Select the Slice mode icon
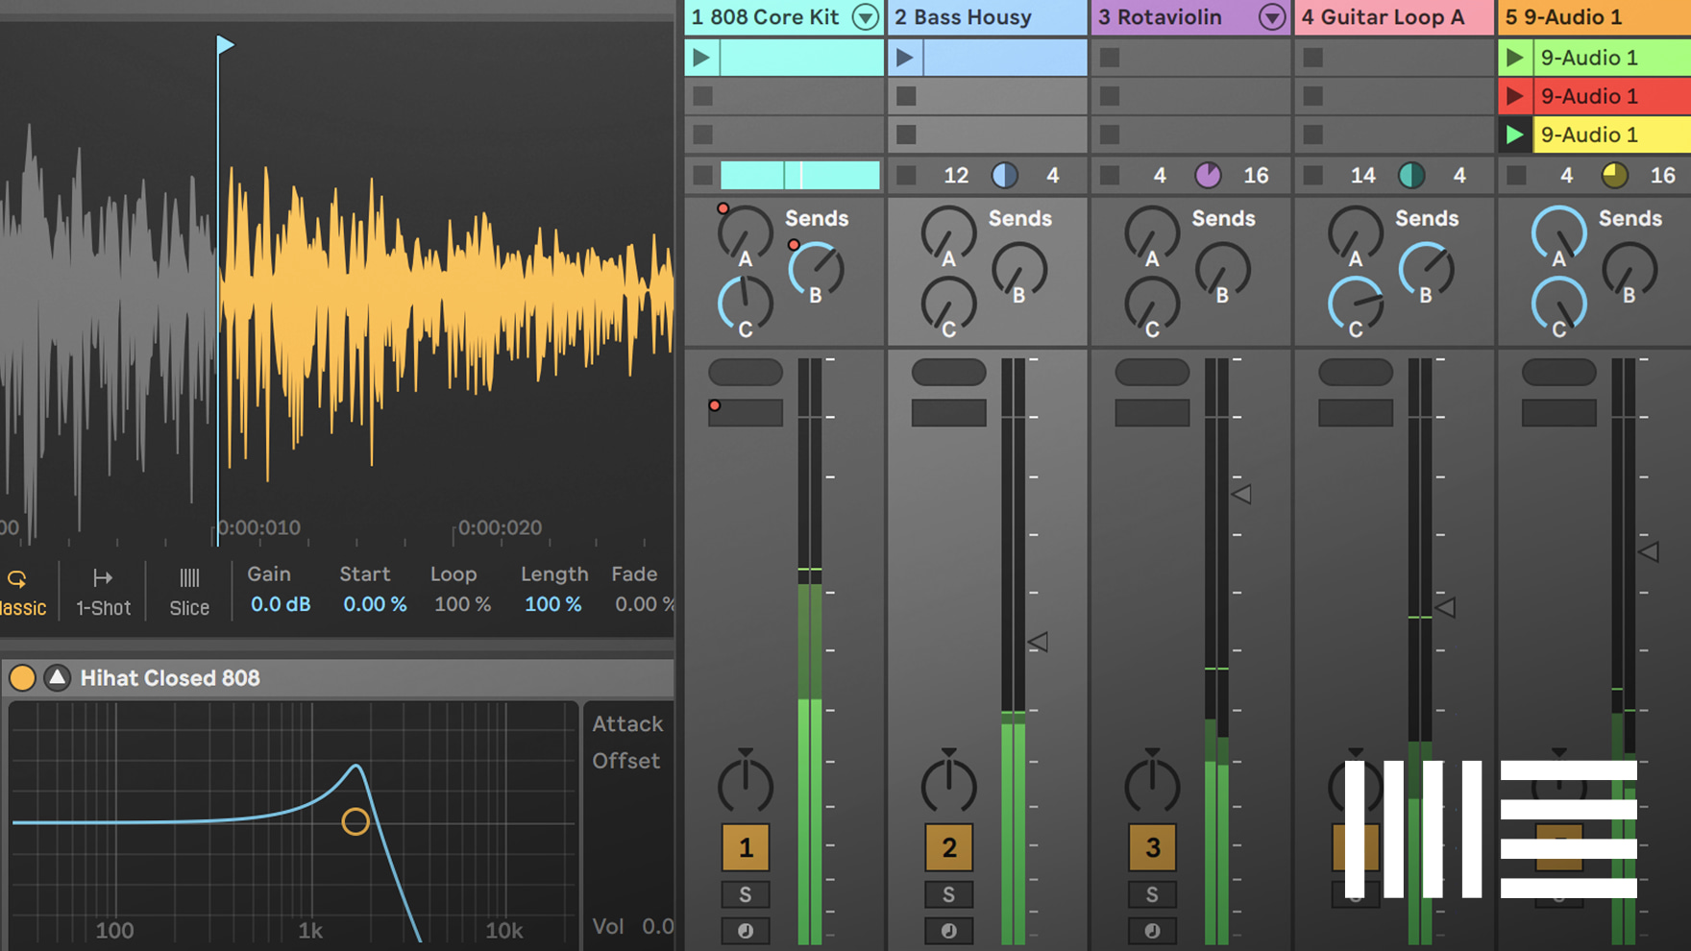Image resolution: width=1691 pixels, height=951 pixels. click(x=189, y=578)
